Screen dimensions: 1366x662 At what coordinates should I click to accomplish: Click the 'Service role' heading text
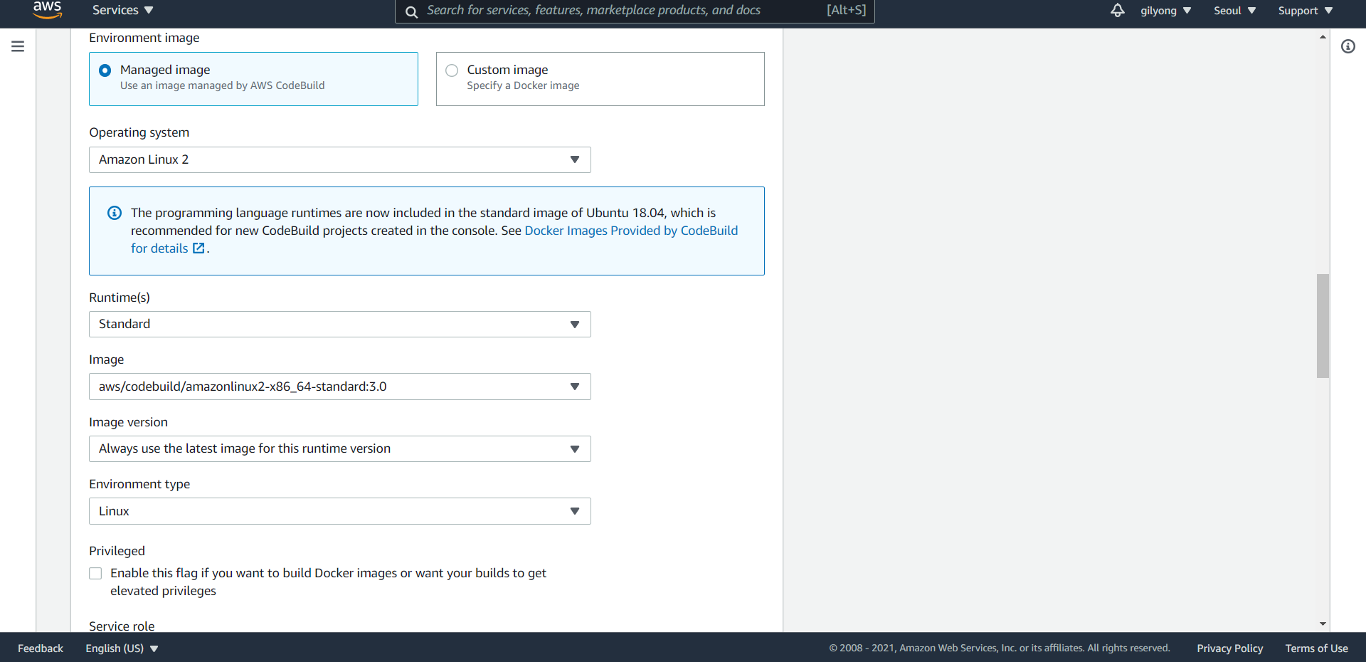(x=122, y=626)
